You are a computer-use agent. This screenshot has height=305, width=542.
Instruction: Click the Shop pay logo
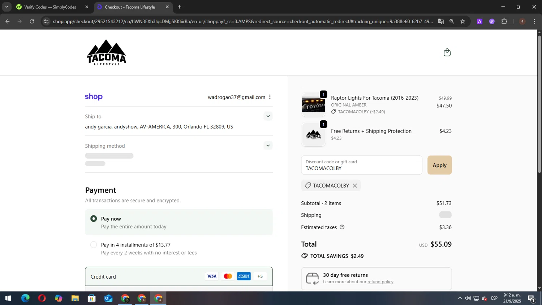pos(94,97)
